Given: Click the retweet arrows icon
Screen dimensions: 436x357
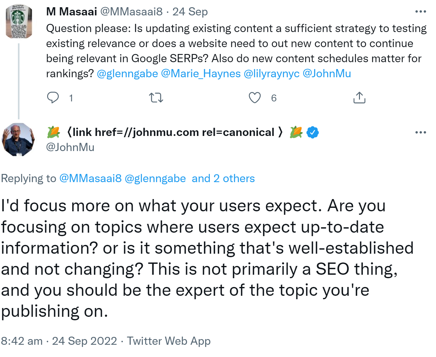Looking at the screenshot, I should 156,98.
